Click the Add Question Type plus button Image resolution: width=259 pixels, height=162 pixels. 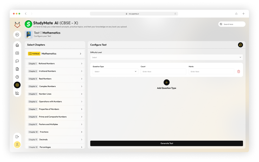coord(166,82)
